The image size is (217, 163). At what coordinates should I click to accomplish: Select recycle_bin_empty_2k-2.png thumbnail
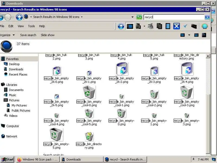(x=122, y=69)
